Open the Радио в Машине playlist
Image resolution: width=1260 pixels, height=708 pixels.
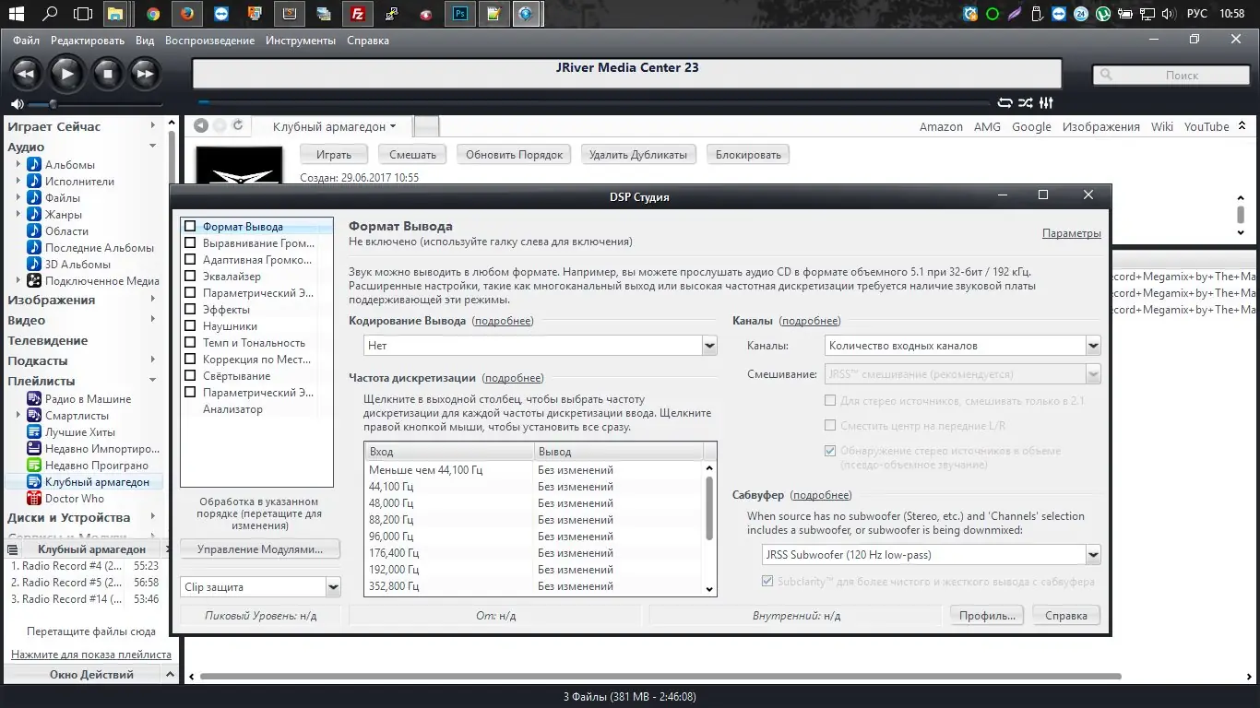click(x=88, y=399)
